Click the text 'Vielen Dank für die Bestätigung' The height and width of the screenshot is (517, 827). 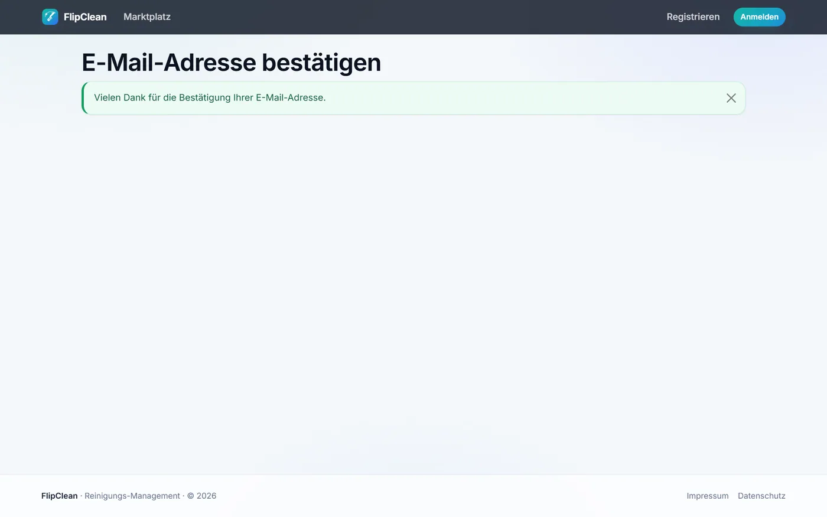[x=162, y=97]
